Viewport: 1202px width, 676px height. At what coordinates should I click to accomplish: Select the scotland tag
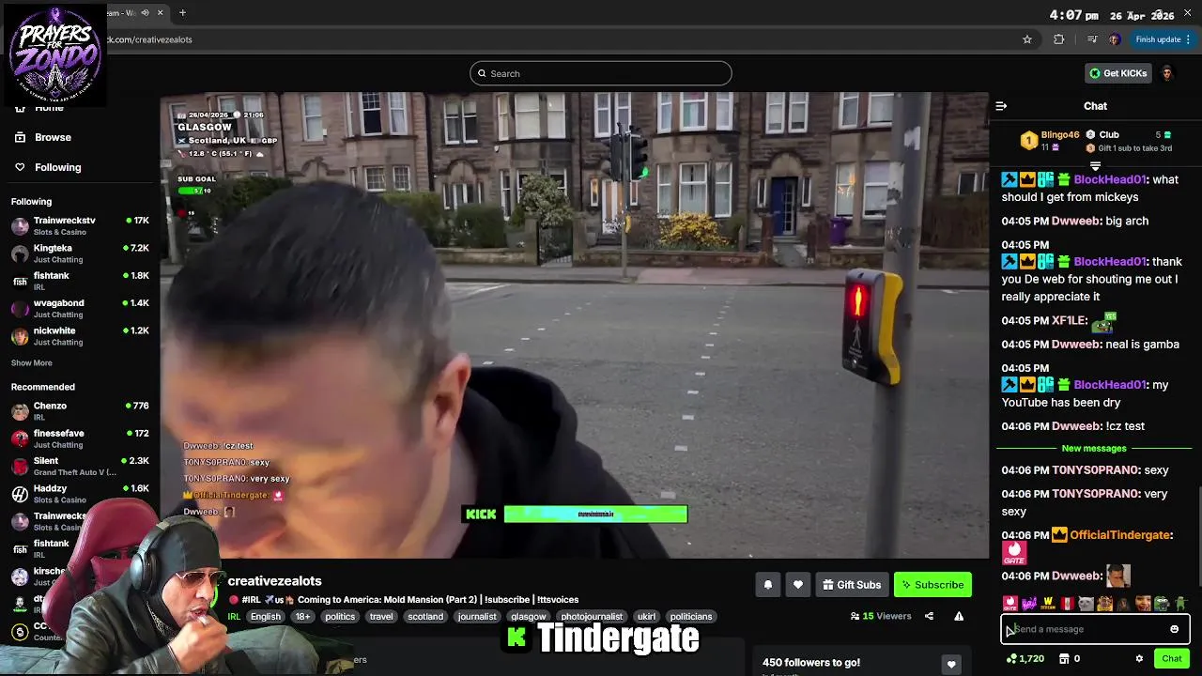(x=425, y=617)
